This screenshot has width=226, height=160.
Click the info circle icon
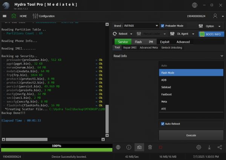tap(128, 147)
